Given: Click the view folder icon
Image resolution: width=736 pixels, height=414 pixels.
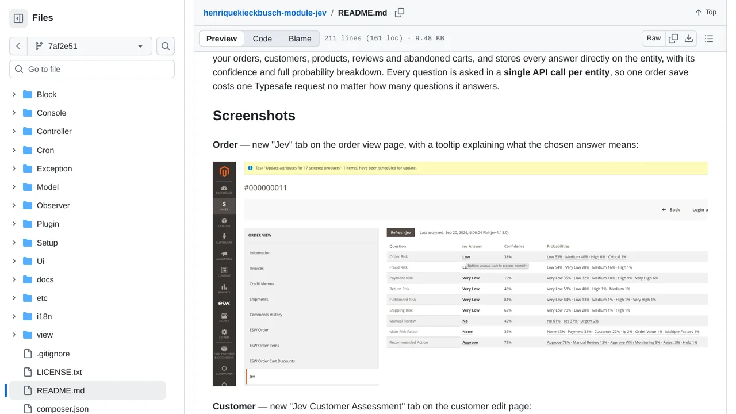Looking at the screenshot, I should pyautogui.click(x=28, y=335).
